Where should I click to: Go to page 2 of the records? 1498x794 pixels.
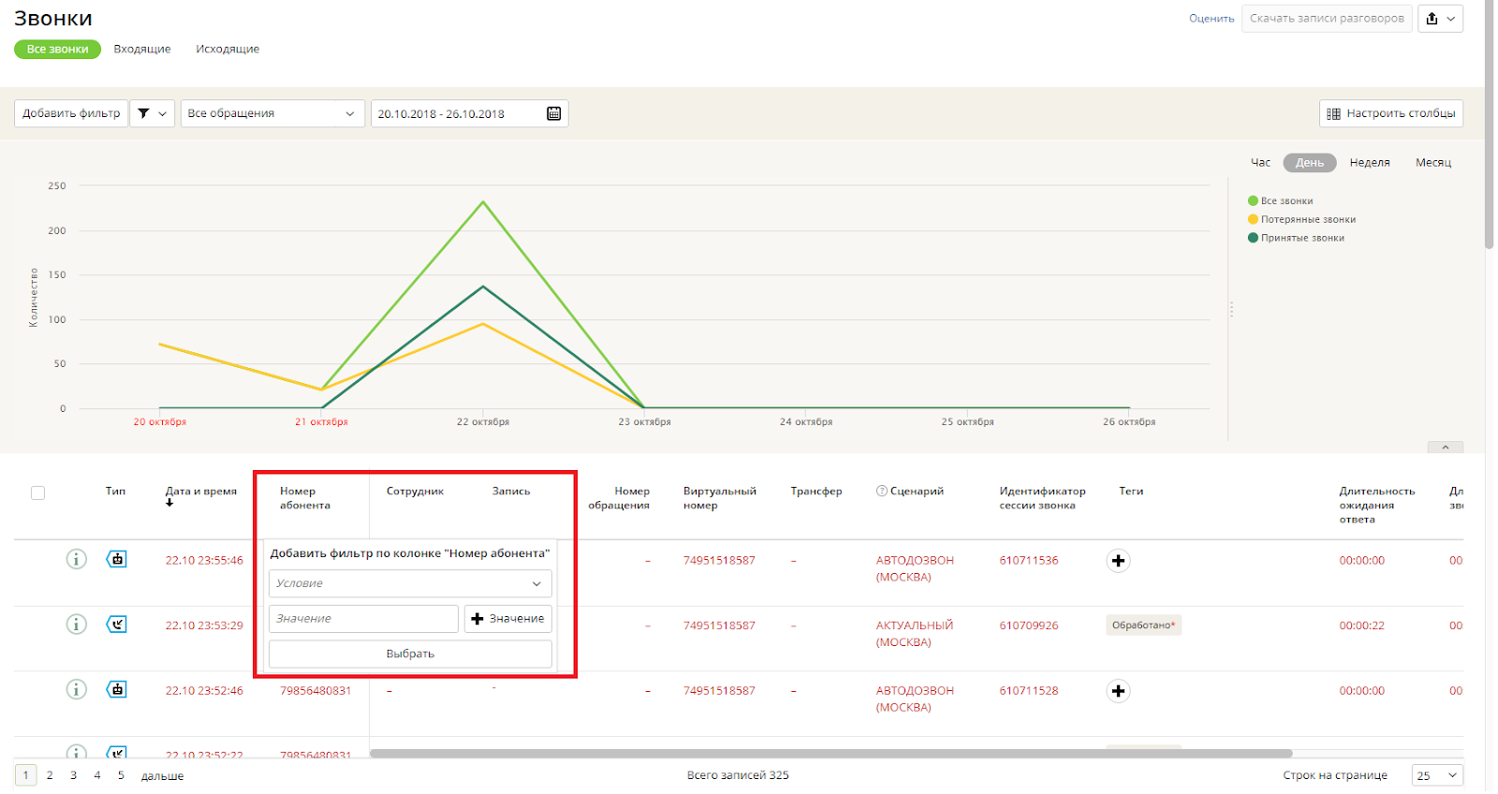pyautogui.click(x=50, y=775)
